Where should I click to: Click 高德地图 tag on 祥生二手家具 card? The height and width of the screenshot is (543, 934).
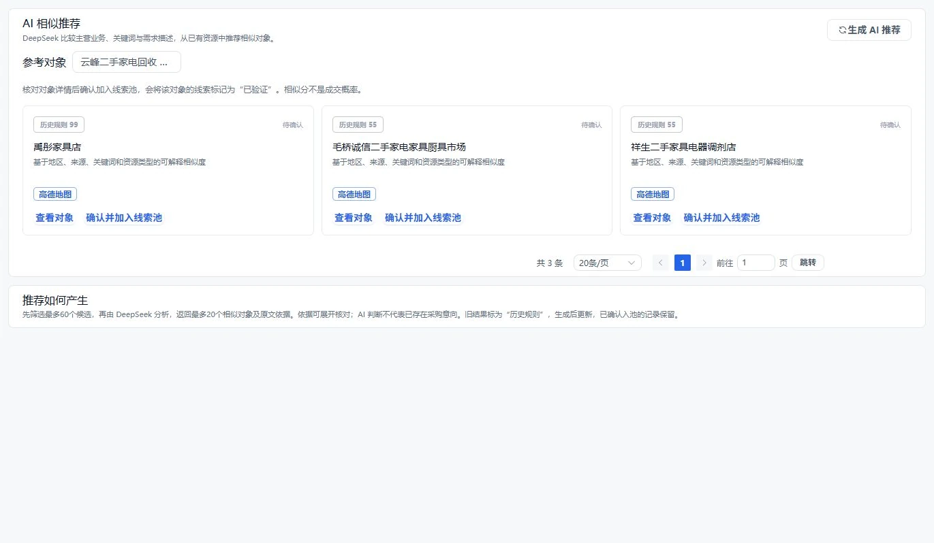tap(653, 194)
